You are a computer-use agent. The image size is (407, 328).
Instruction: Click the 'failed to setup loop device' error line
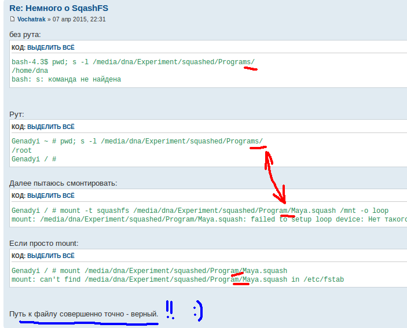click(209, 219)
